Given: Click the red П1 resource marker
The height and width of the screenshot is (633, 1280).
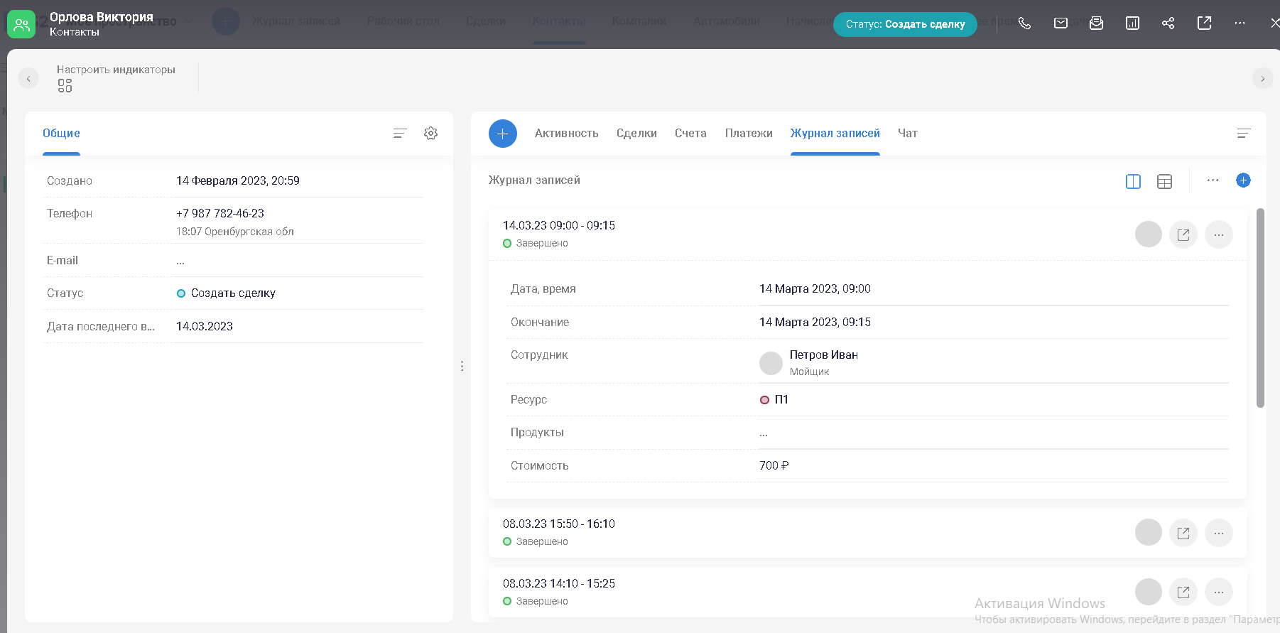Looking at the screenshot, I should point(764,400).
